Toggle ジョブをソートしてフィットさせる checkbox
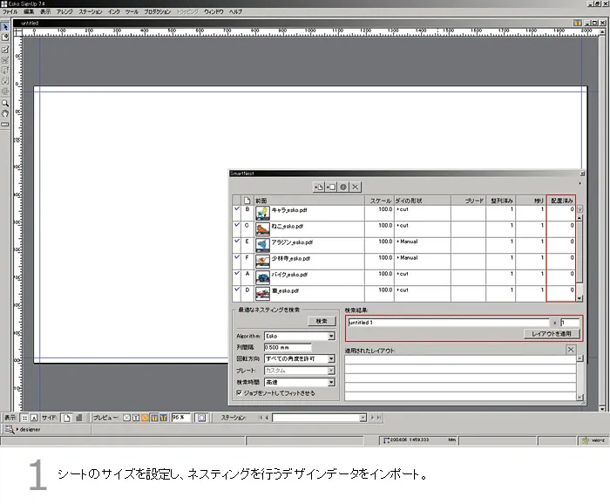 tap(240, 393)
